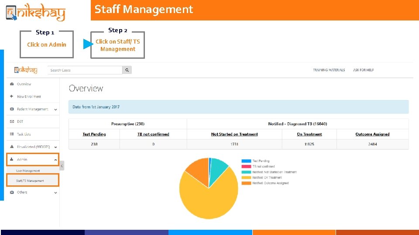Click the Outcome Assigned column link
Viewport: 419px width, 235px height.
coord(372,134)
